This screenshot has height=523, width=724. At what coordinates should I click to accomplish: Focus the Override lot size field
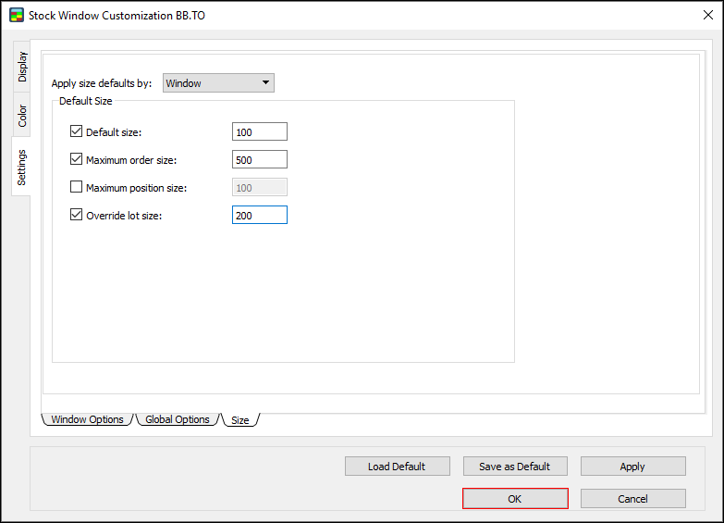point(259,216)
